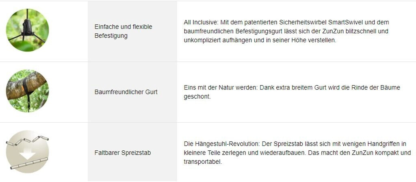
Task: Select the 'Baumfreundlicher Gurt' heading
Action: pyautogui.click(x=126, y=92)
